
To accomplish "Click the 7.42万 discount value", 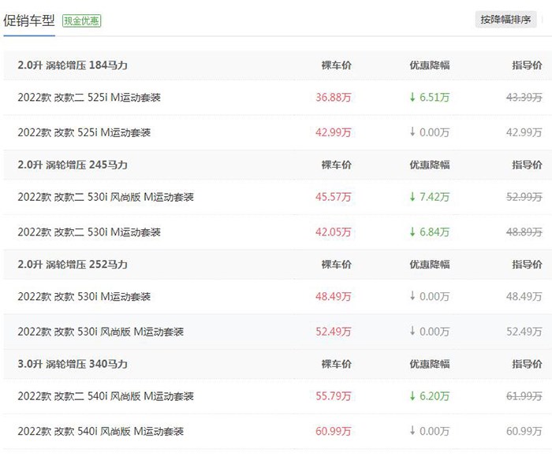I will coord(435,197).
